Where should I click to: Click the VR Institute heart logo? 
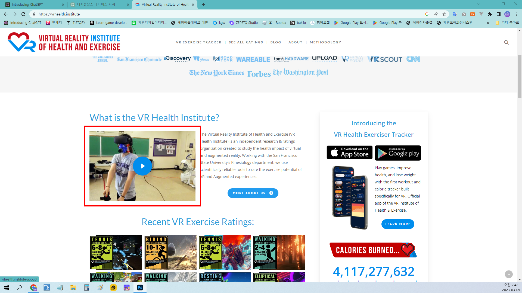point(21,42)
